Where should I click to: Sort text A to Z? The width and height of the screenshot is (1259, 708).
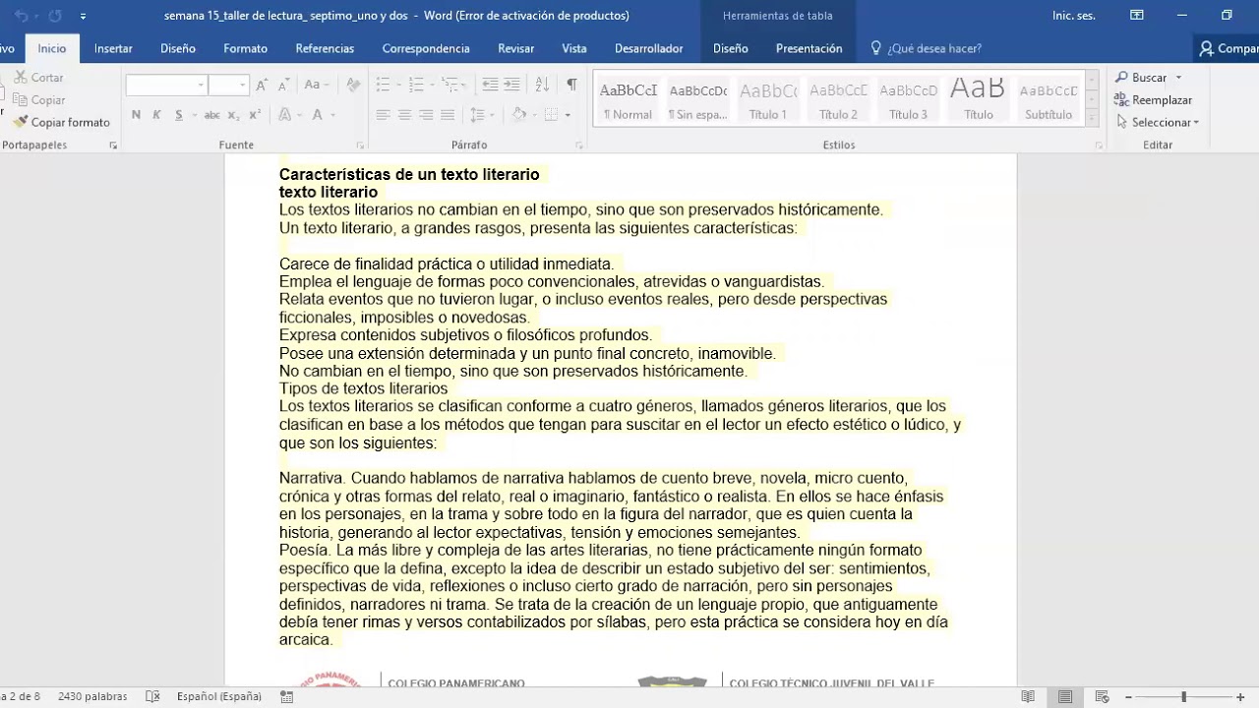pos(543,86)
